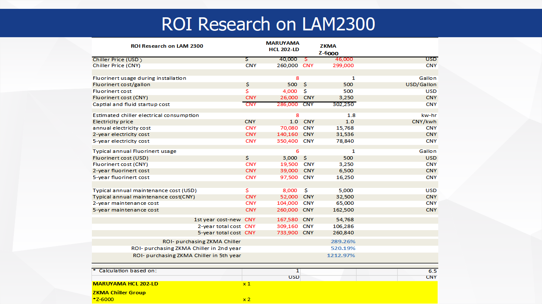This screenshot has width=542, height=304.
Task: Select the 5-year maintenance cost row label
Action: click(x=126, y=210)
